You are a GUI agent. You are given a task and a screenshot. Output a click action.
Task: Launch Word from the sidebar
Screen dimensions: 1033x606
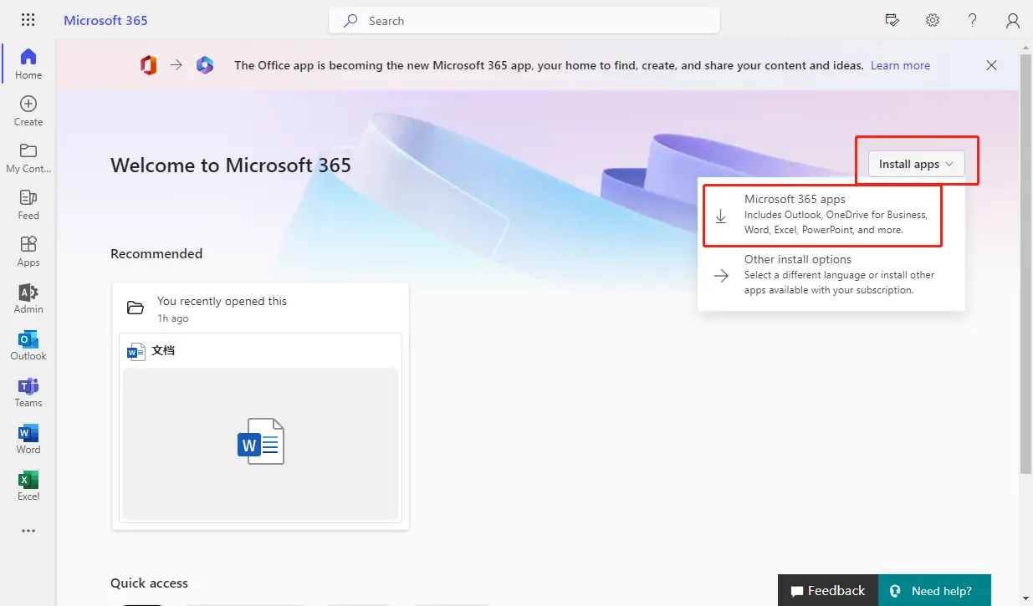click(x=28, y=437)
